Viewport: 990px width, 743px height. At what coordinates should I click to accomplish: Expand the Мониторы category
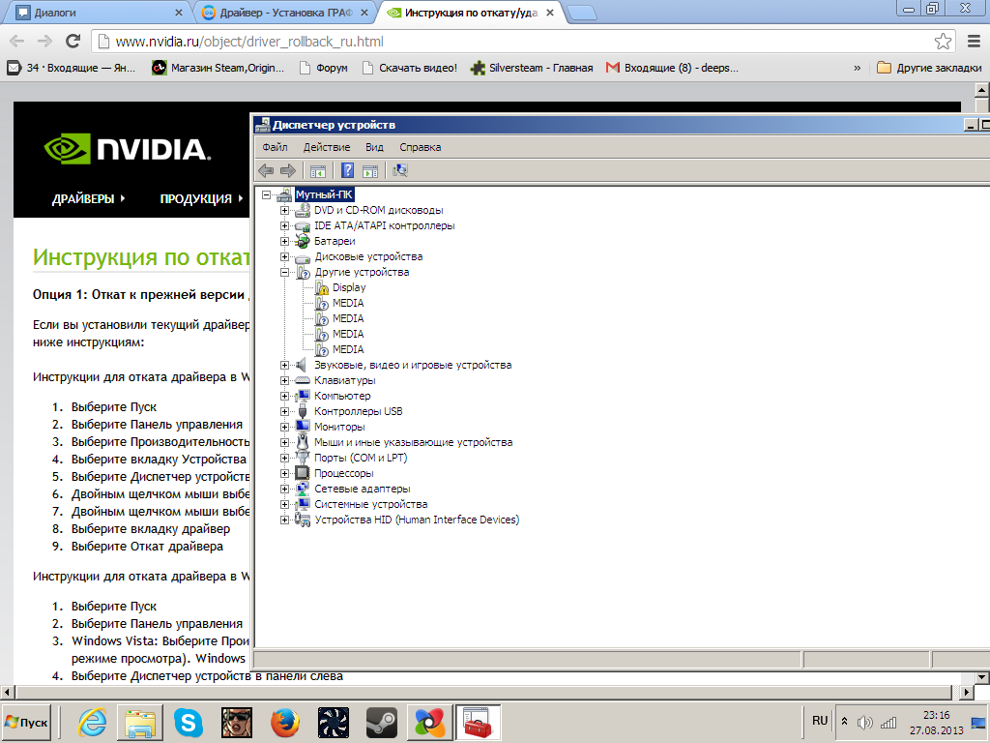tap(285, 427)
